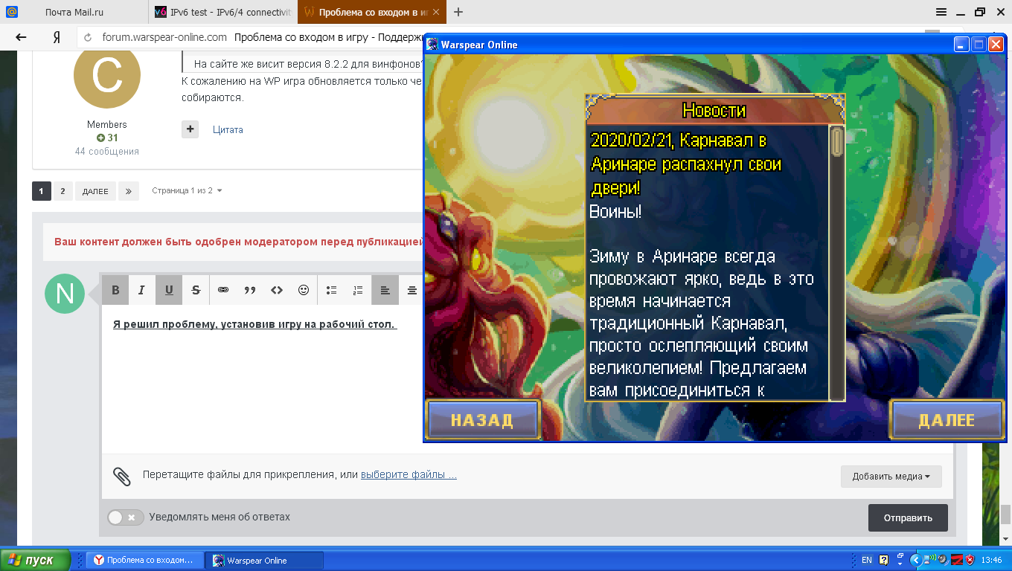Open the emoji picker in the editor
Image resolution: width=1012 pixels, height=571 pixels.
pyautogui.click(x=304, y=290)
